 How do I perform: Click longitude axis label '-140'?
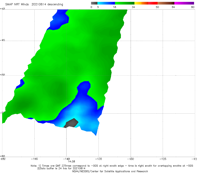(x=66, y=159)
